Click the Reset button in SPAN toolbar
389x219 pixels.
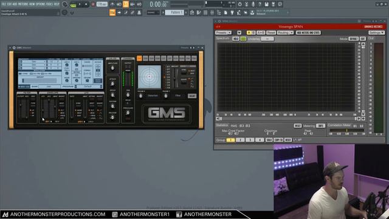coord(271,33)
